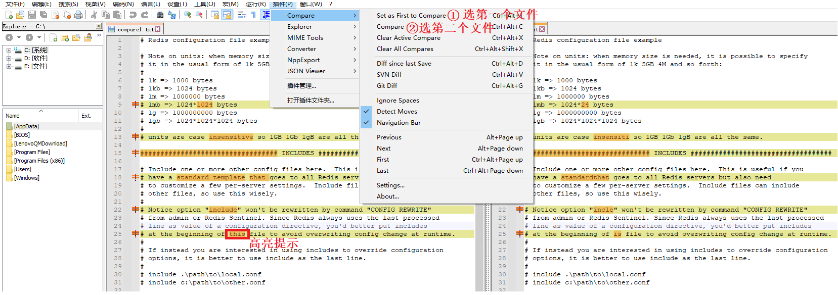838x295 pixels.
Task: Toggle word wrap toolbar icon
Action: pos(242,15)
